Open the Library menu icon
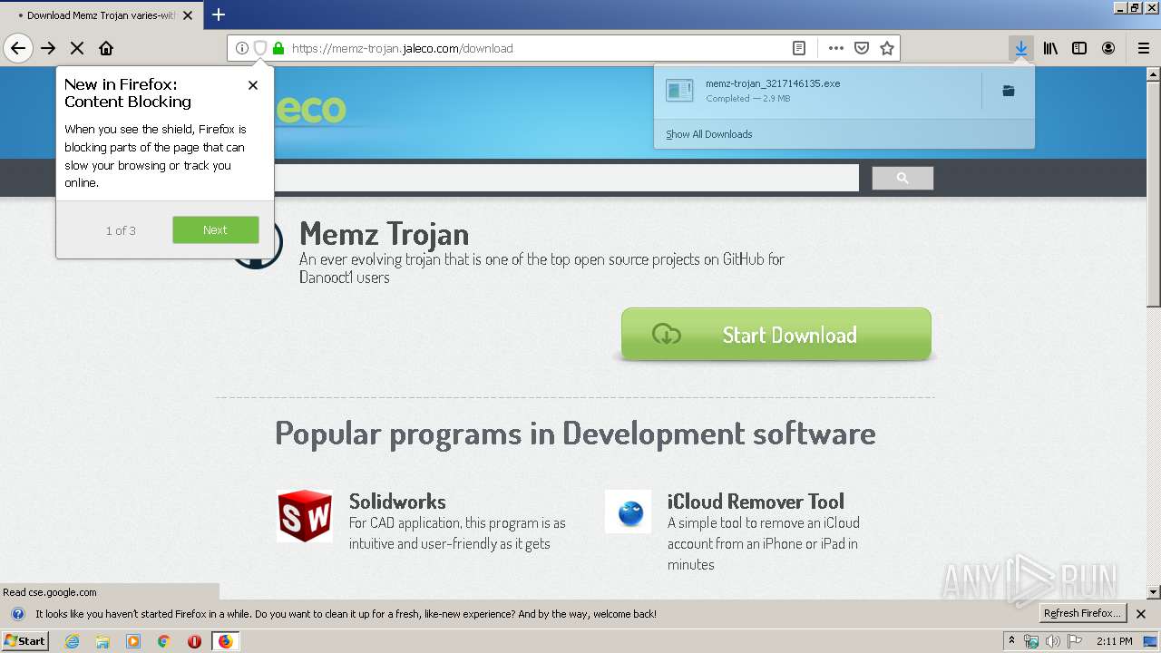Screen dimensions: 1161x653 1050,48
